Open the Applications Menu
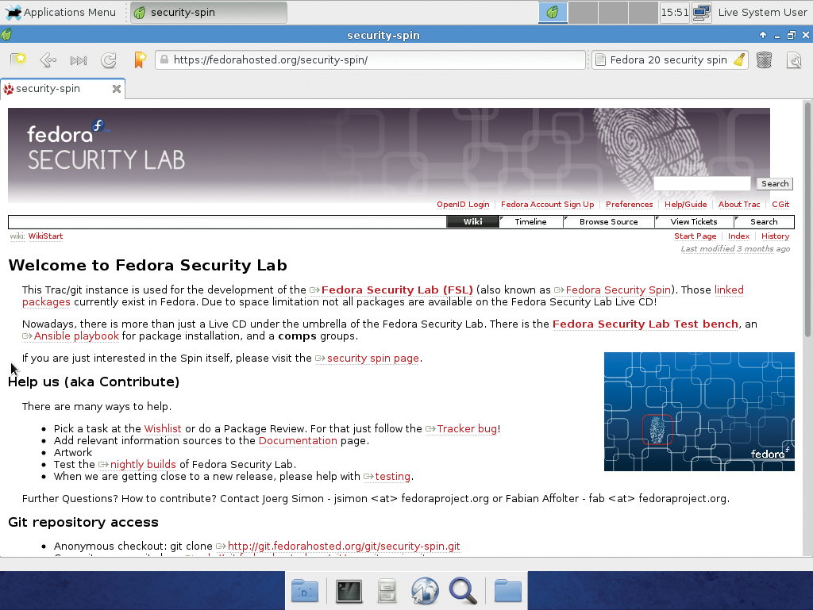The image size is (813, 610). pyautogui.click(x=61, y=12)
